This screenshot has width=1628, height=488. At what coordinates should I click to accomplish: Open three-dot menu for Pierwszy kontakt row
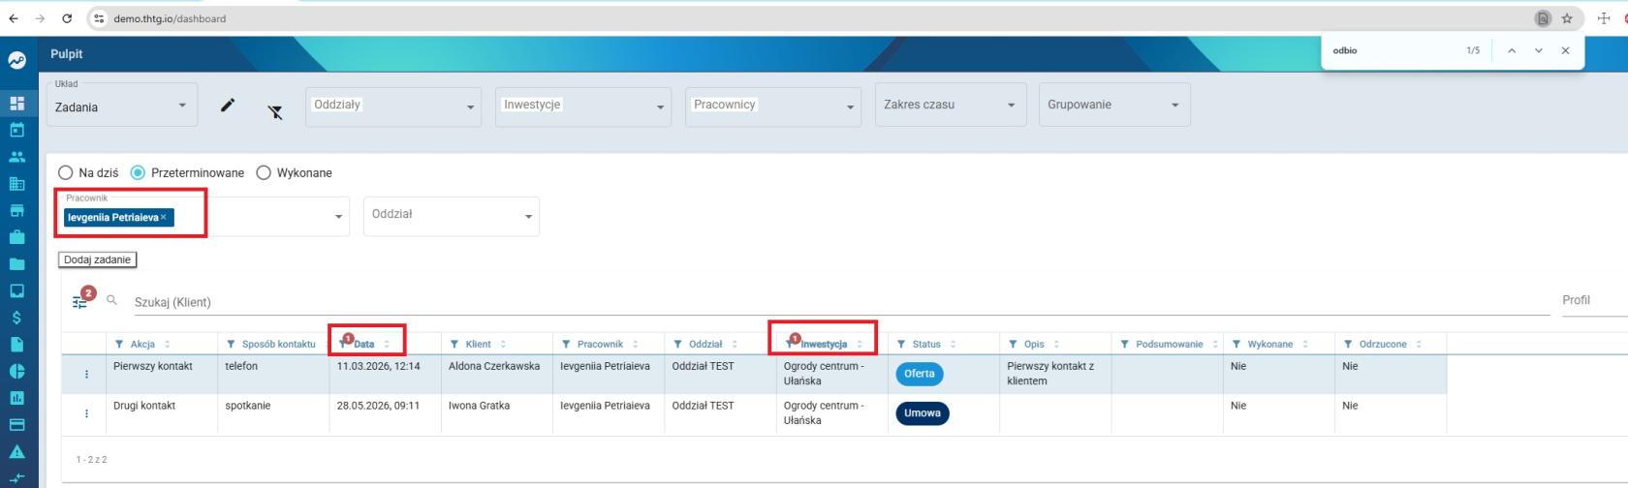pos(86,374)
